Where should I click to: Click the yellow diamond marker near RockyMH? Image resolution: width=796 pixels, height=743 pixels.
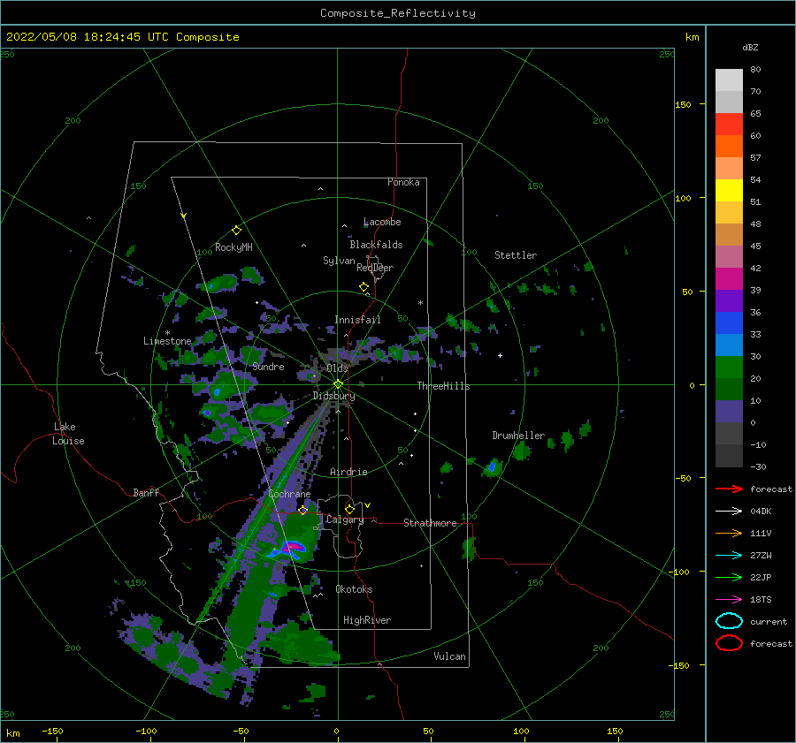click(x=236, y=231)
